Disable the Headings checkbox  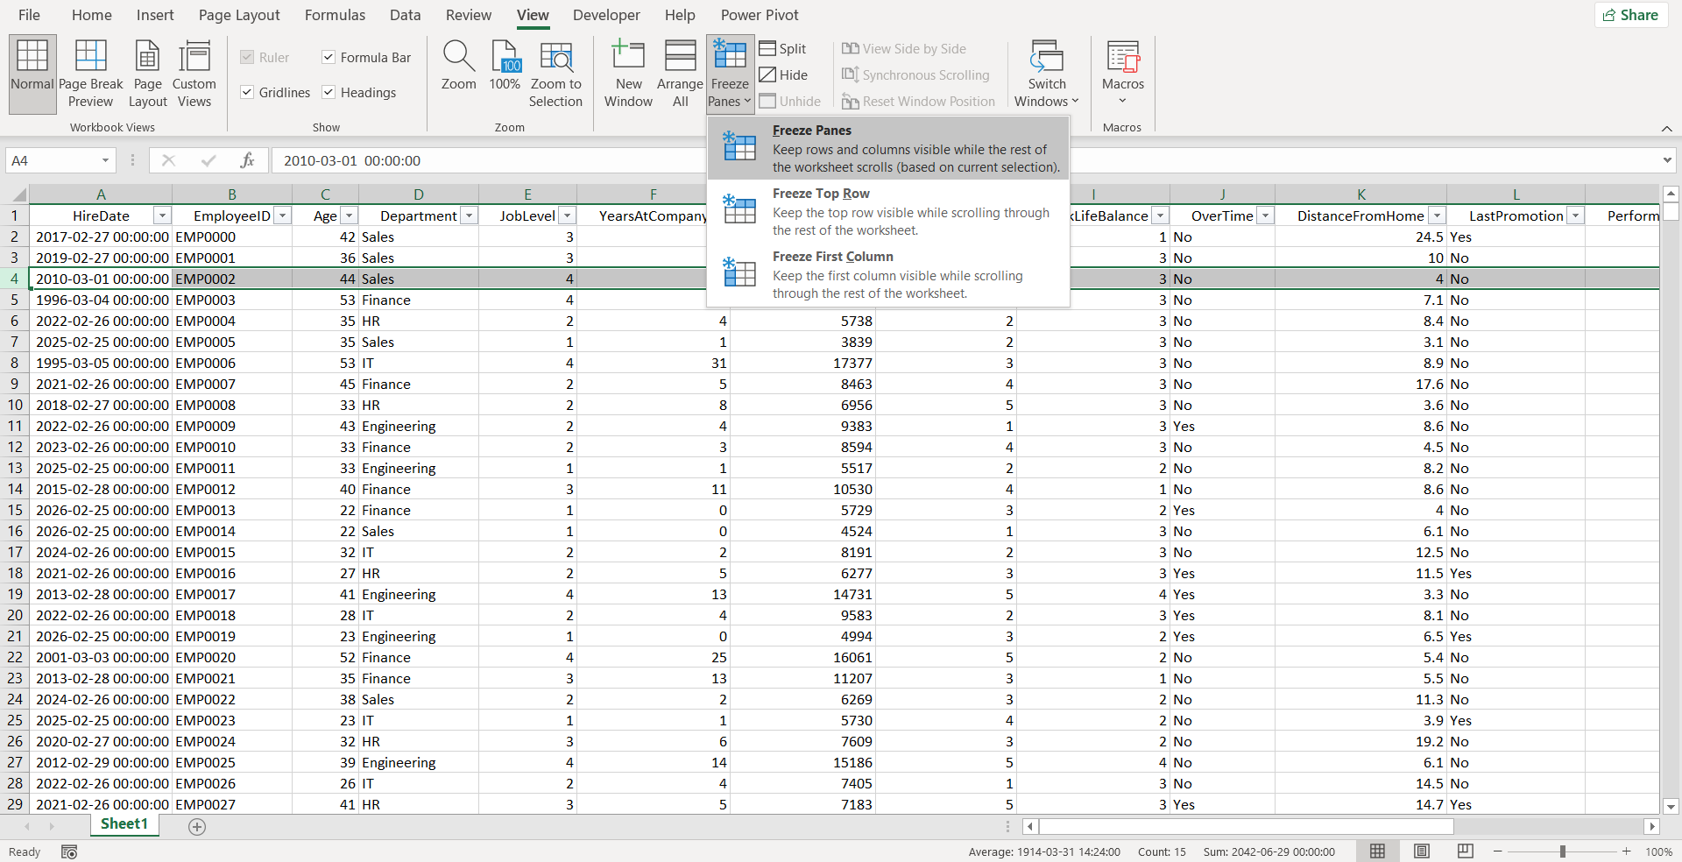point(329,93)
